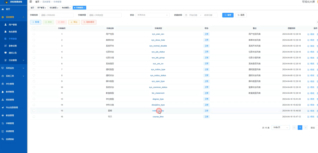Click the magnifier icon beside 选课查看
318x153 pixels.
tap(3, 139)
